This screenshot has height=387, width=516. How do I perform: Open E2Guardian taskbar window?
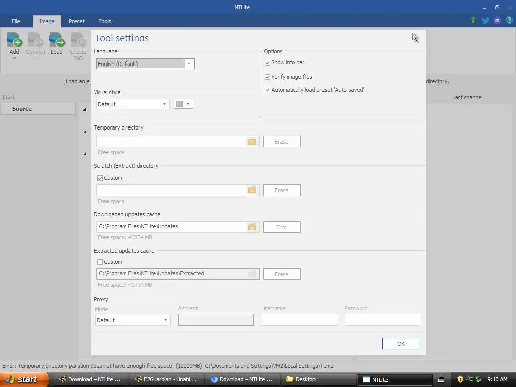(166, 379)
